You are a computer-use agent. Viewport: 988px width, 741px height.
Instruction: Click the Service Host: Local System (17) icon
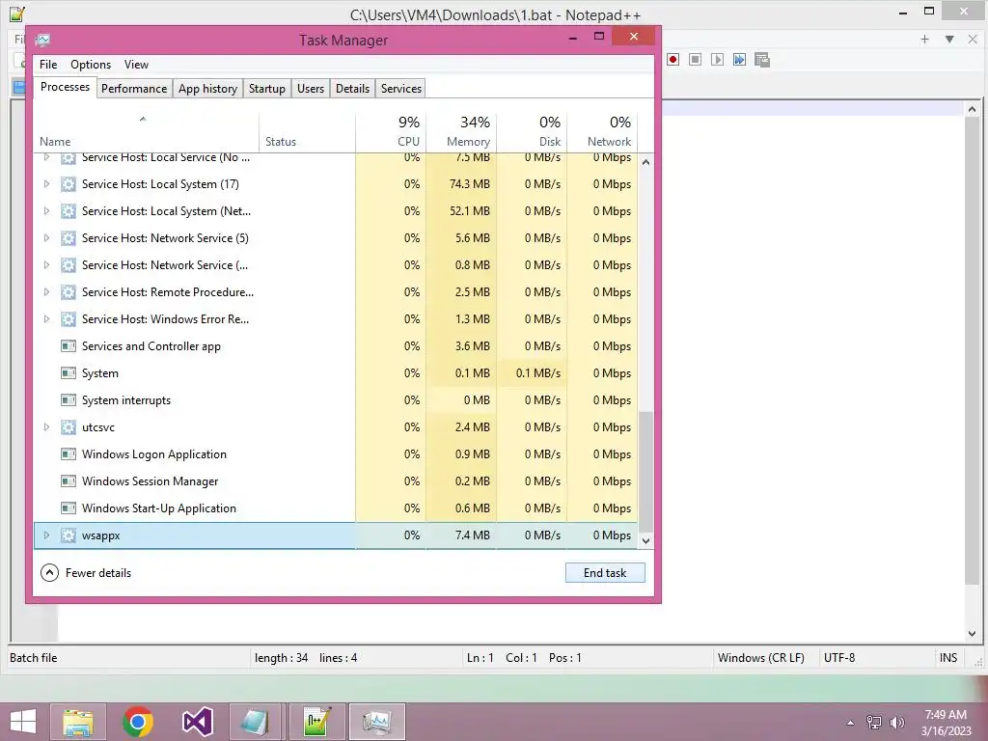(69, 184)
